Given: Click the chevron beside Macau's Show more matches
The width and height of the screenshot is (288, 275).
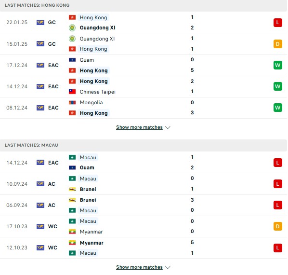Looking at the screenshot, I should (168, 267).
